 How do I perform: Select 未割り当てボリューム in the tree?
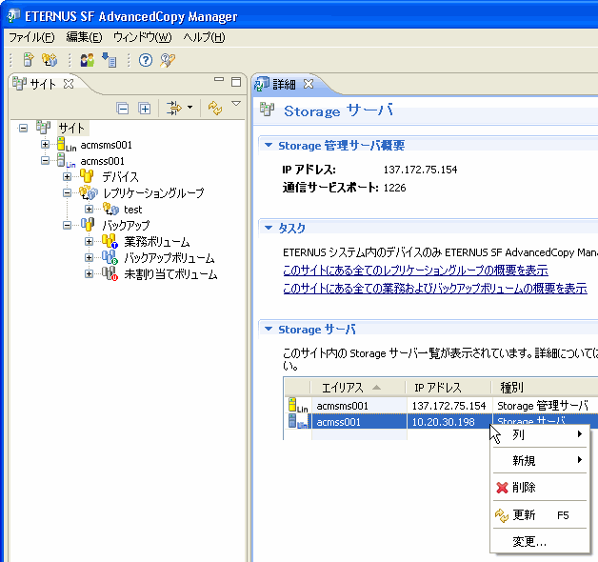170,274
